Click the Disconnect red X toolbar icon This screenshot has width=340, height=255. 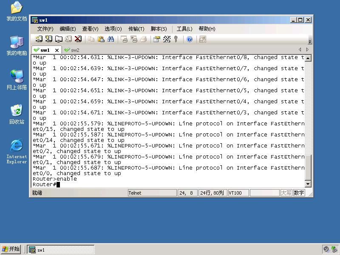pos(78,39)
